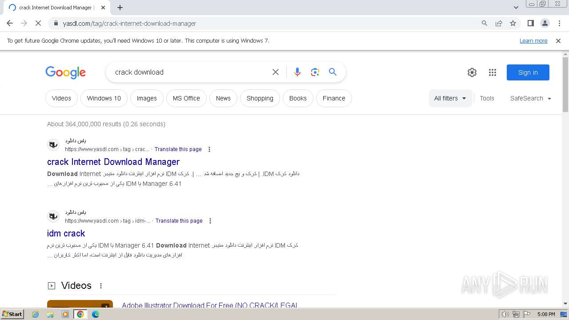Translate the first yasdl result page
The width and height of the screenshot is (569, 320).
click(178, 149)
